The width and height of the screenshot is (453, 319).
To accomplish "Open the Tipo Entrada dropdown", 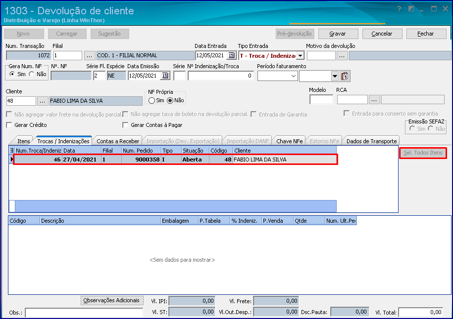I will point(300,56).
